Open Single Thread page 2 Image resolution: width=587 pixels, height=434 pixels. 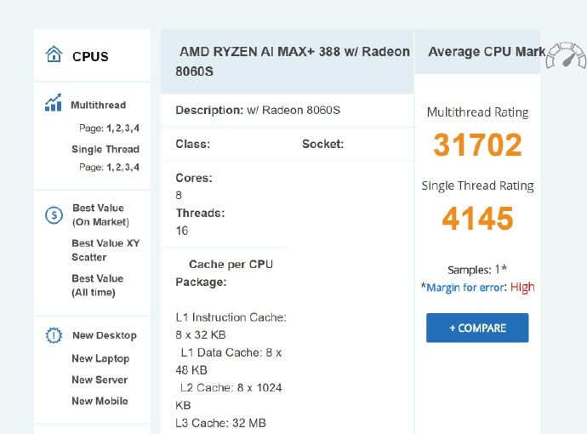(118, 168)
